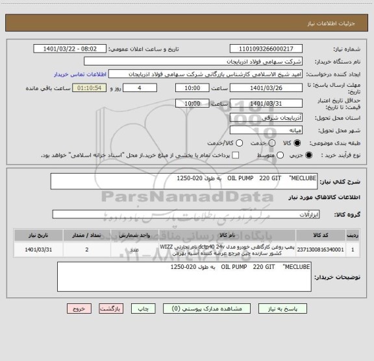Click the تعداد / مقدار column header
This screenshot has height=361, width=374.
point(87,235)
